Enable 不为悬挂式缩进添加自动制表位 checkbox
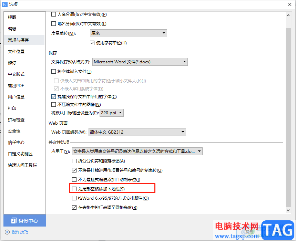The image size is (296, 241). pos(74,179)
